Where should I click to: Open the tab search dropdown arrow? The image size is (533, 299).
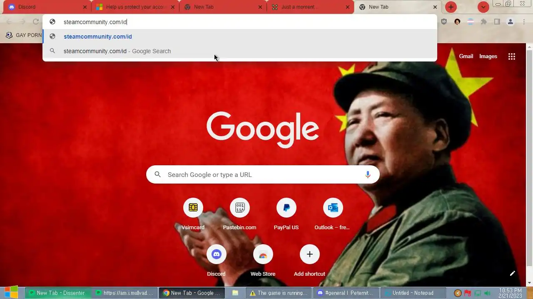(483, 7)
